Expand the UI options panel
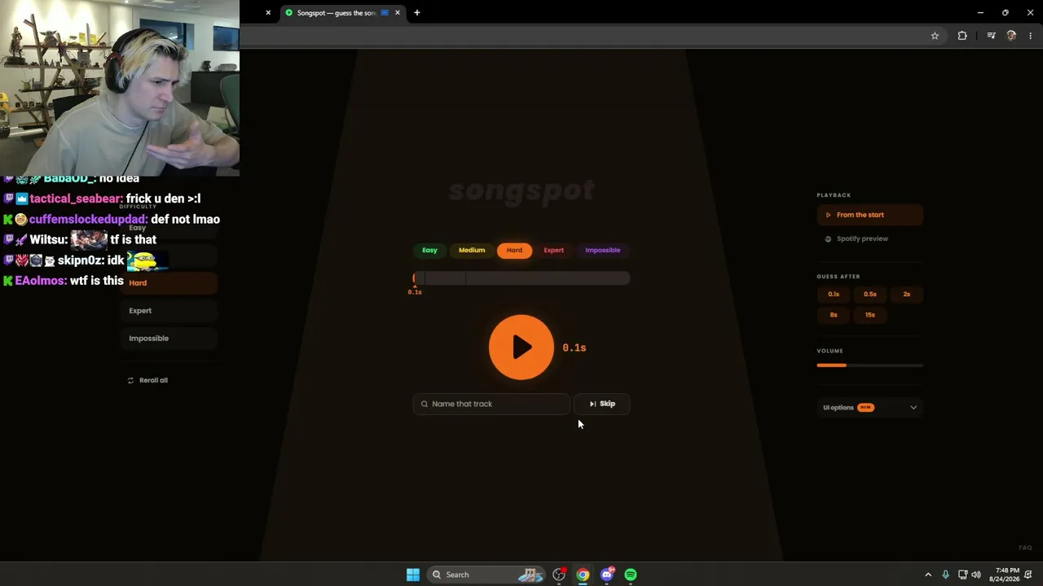The height and width of the screenshot is (586, 1043). [869, 407]
